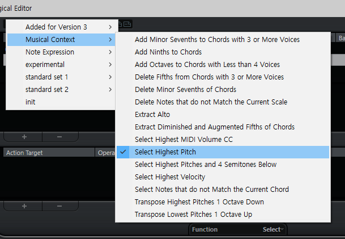Viewport: 345px width, 239px height.
Task: Choose Select Highest MIDI Volume CC
Action: coord(223,140)
